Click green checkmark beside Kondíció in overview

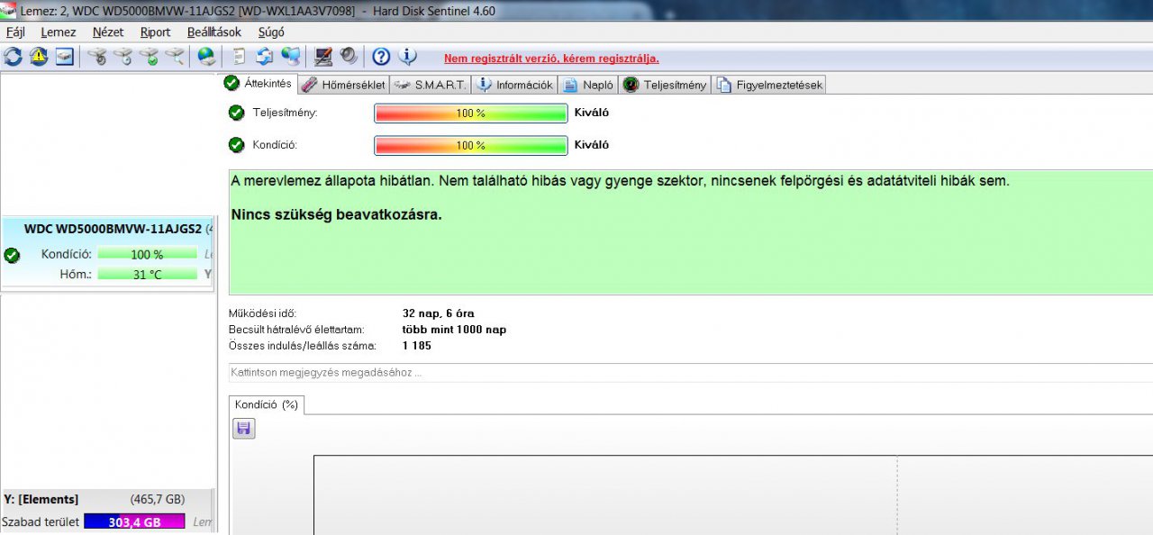tap(236, 144)
